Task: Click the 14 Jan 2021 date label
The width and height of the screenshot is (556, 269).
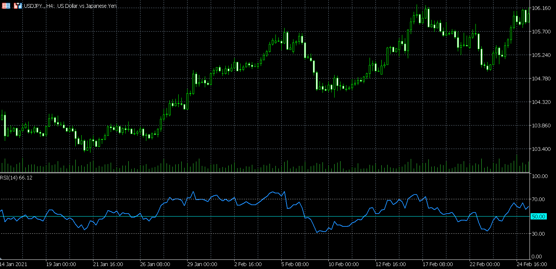Action: pyautogui.click(x=14, y=264)
